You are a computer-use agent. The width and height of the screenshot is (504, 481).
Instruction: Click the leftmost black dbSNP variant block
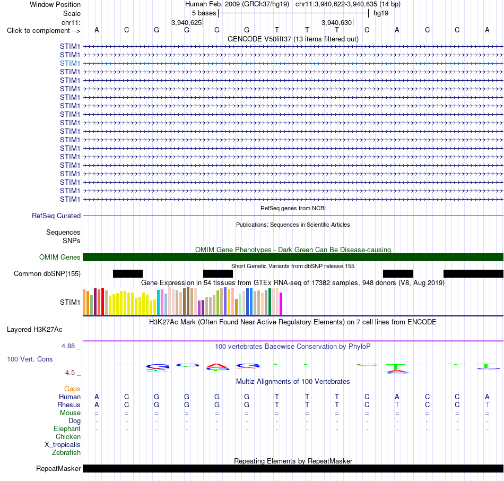click(128, 274)
